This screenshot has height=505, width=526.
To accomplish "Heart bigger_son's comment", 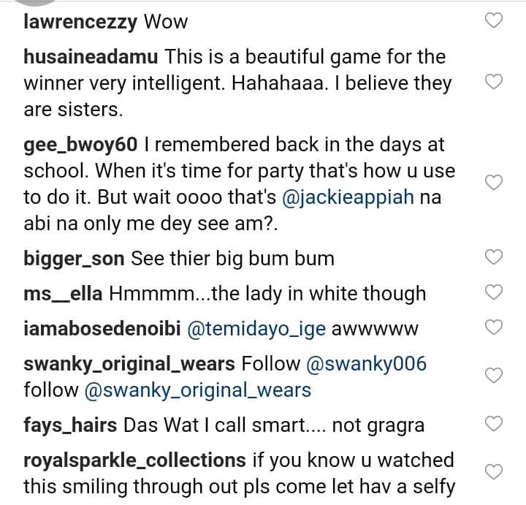I will pyautogui.click(x=495, y=257).
